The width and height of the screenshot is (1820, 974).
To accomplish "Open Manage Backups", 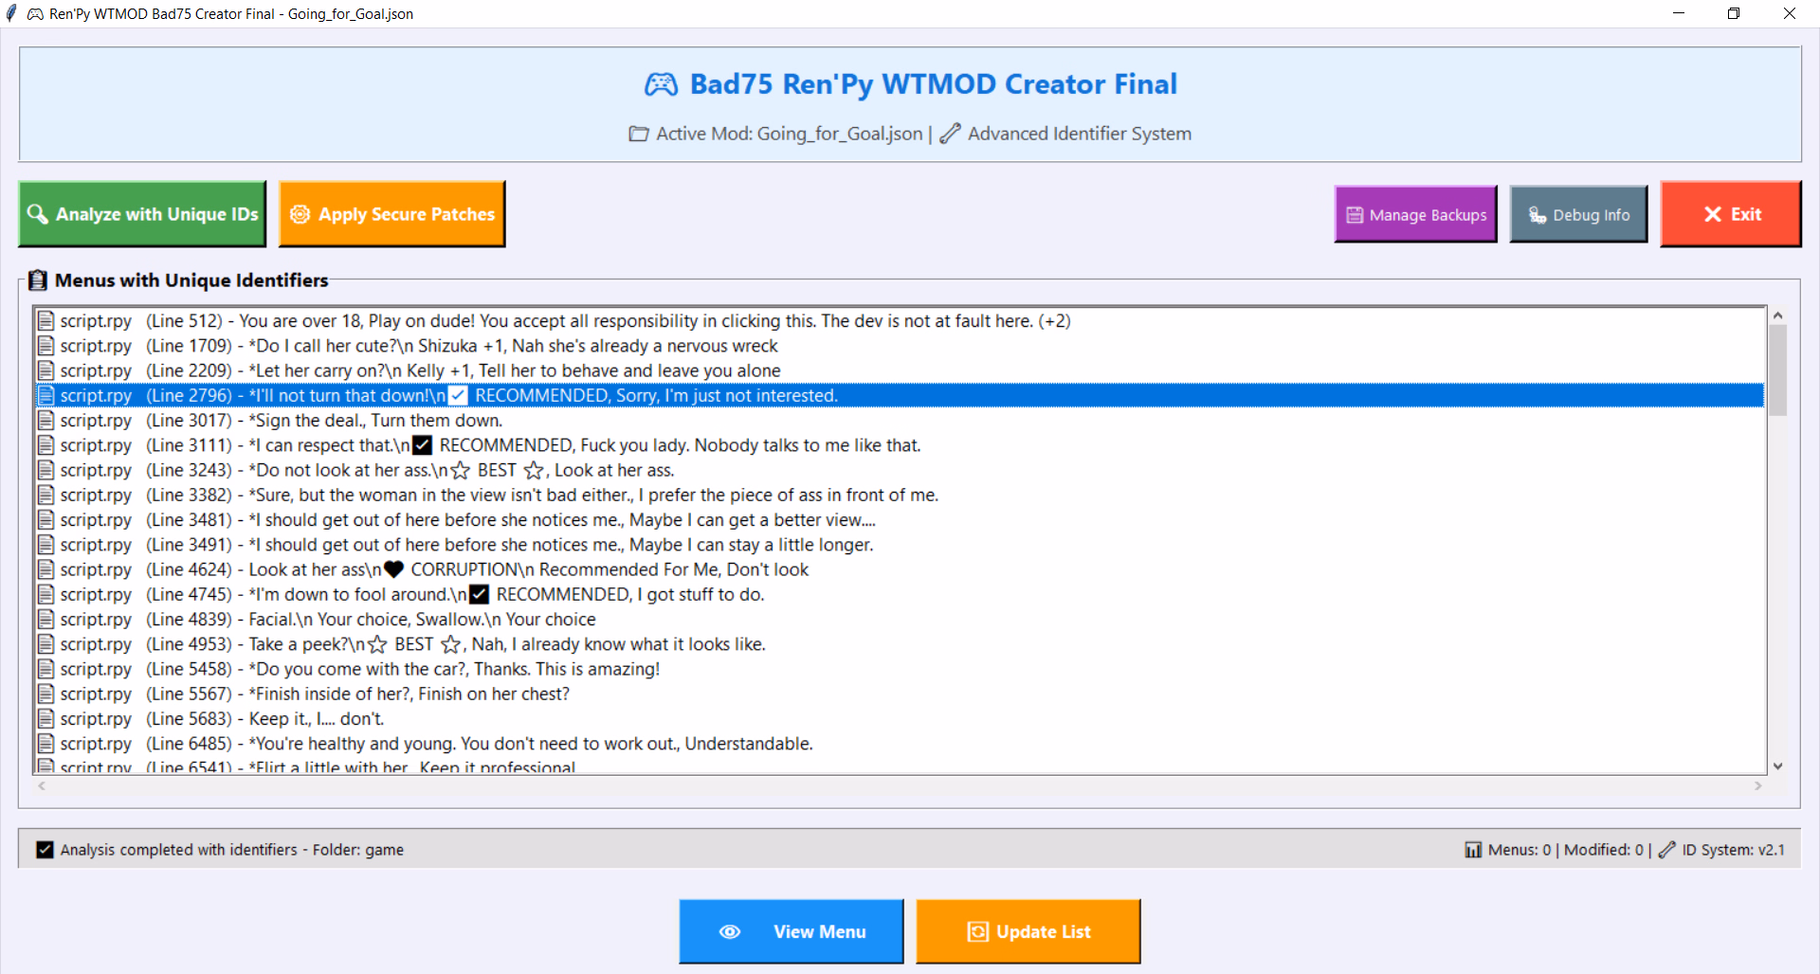I will pyautogui.click(x=1415, y=215).
